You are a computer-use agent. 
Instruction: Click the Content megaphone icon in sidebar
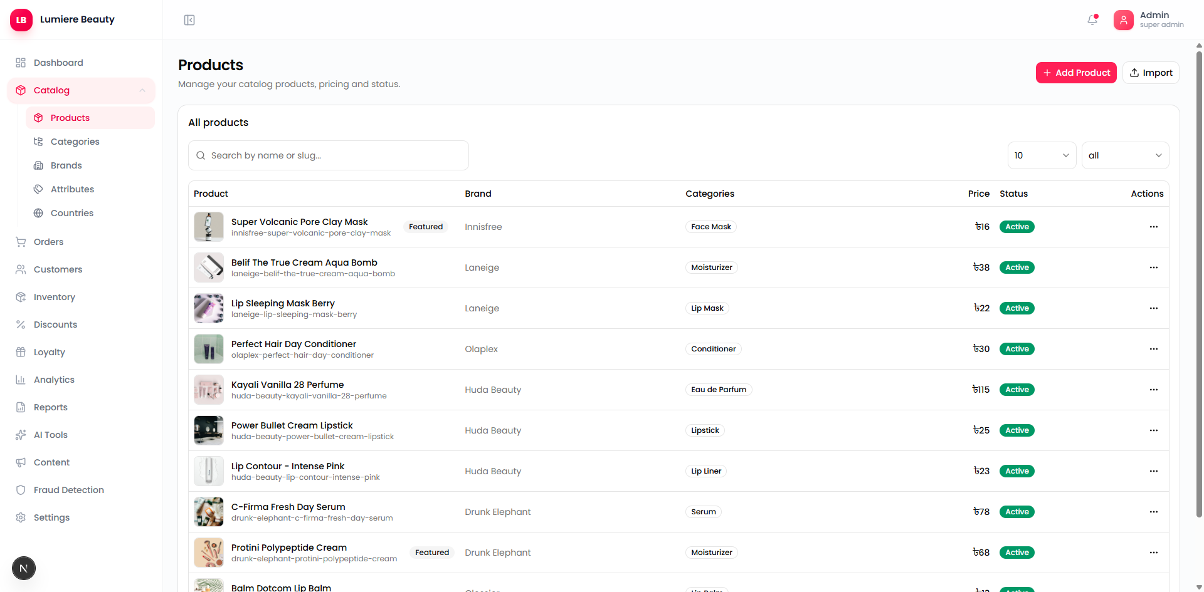click(x=21, y=462)
